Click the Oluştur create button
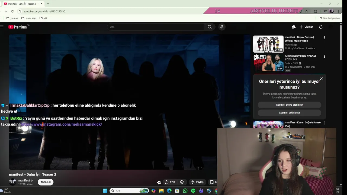The height and width of the screenshot is (195, 347). click(306, 27)
